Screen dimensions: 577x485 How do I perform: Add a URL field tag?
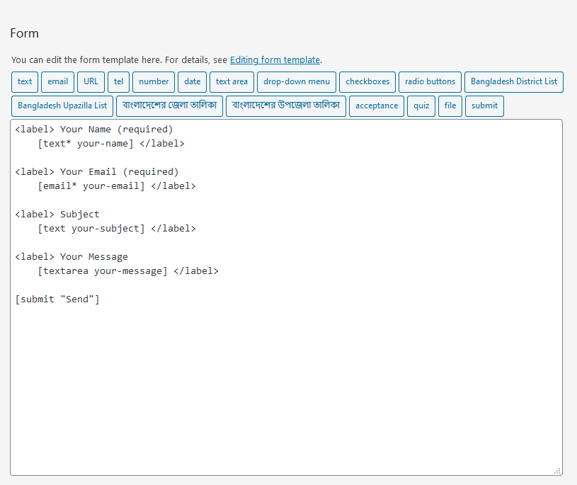click(x=91, y=81)
